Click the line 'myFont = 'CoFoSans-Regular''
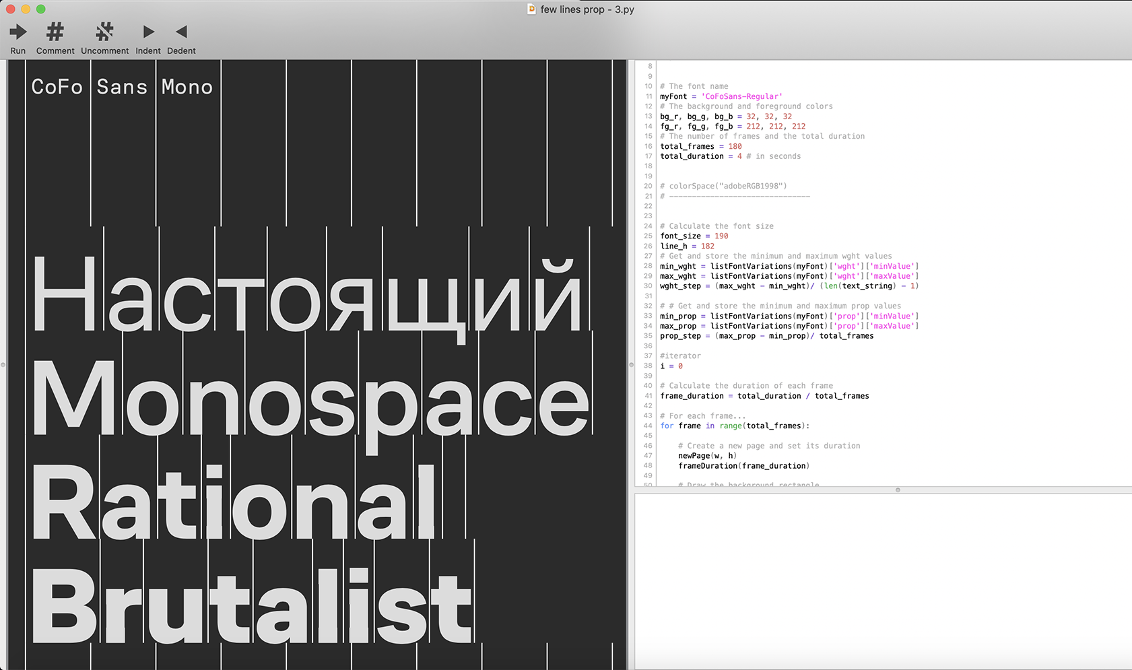This screenshot has height=670, width=1132. click(x=721, y=96)
